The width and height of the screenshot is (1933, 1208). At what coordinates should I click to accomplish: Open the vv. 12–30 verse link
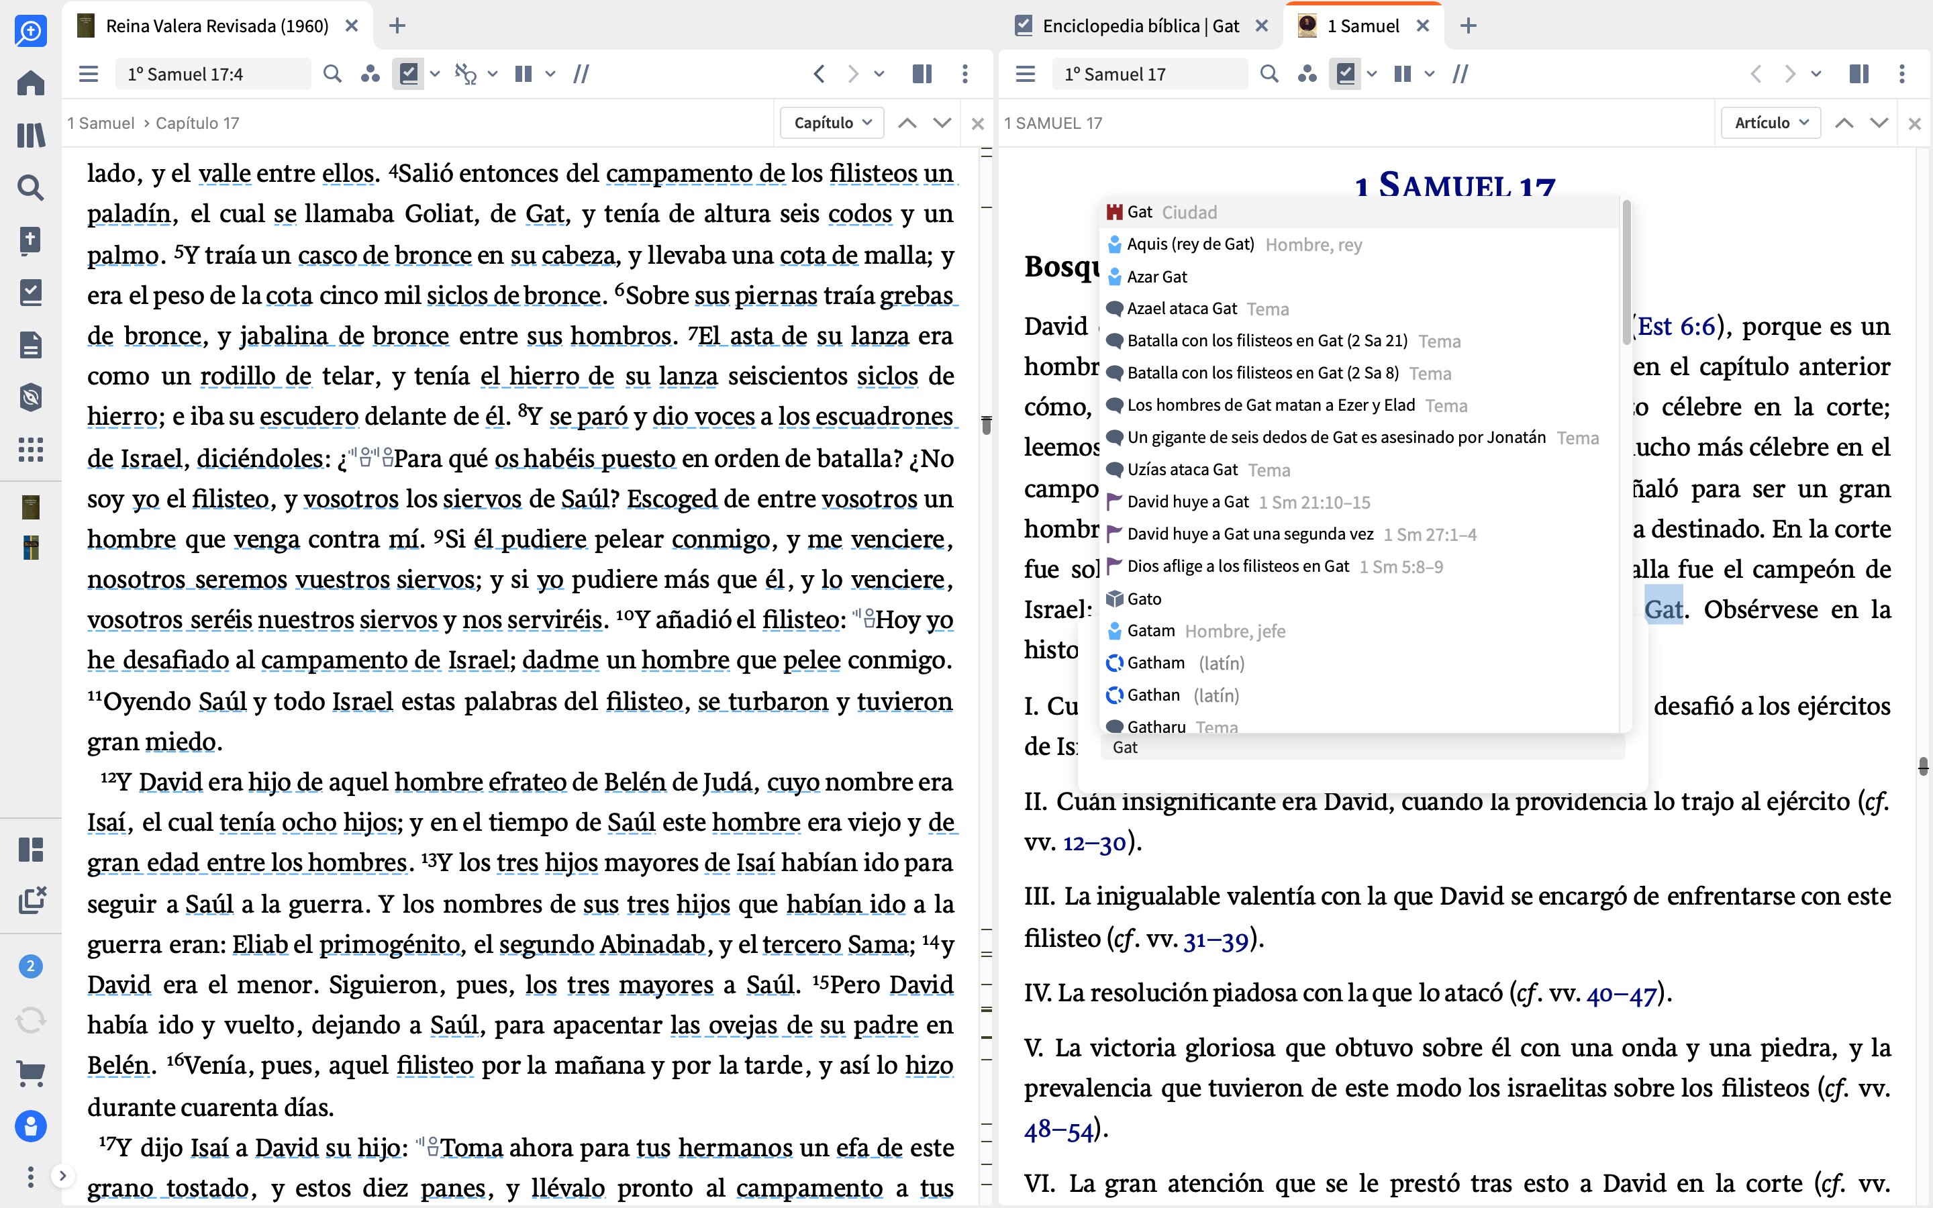(x=1094, y=843)
